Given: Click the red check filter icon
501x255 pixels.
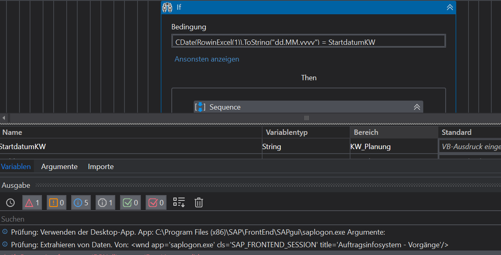Looking at the screenshot, I should (x=156, y=202).
